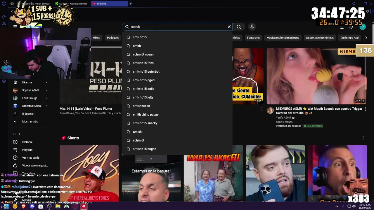Start voice search with microphone icon
The image size is (374, 210).
pyautogui.click(x=252, y=27)
